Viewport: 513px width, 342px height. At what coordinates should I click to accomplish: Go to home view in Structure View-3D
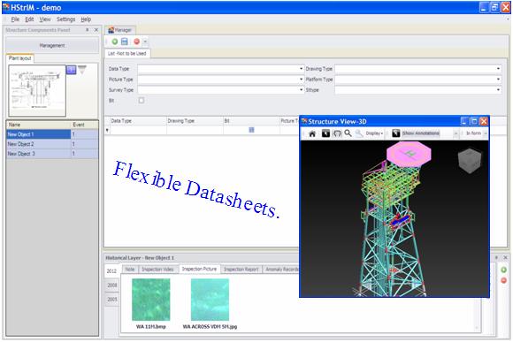tap(312, 133)
